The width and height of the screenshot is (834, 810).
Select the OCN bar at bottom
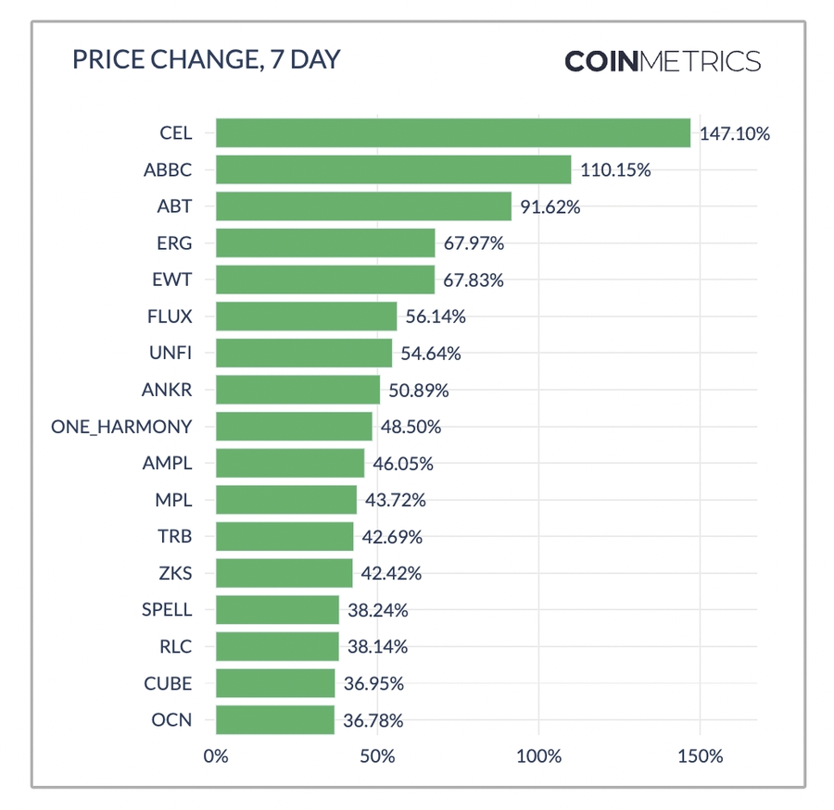pyautogui.click(x=274, y=719)
